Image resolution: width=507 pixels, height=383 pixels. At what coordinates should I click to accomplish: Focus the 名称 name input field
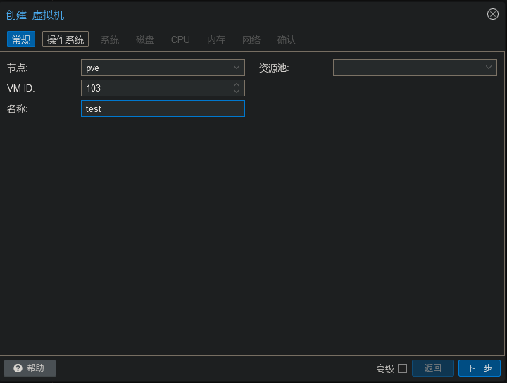(163, 108)
